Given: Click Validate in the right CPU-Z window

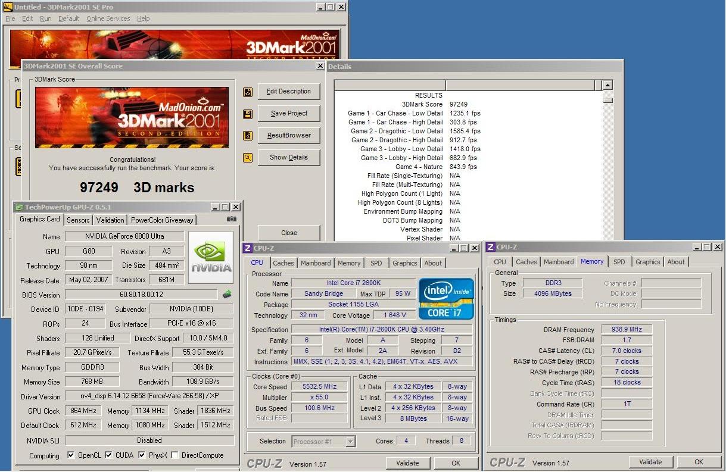Looking at the screenshot, I should pos(650,462).
